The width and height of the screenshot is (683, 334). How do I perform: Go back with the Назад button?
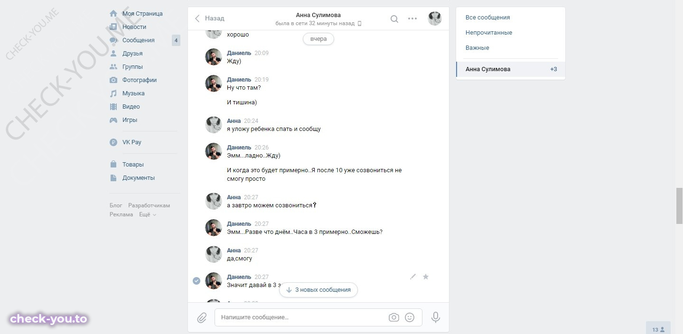pyautogui.click(x=210, y=19)
